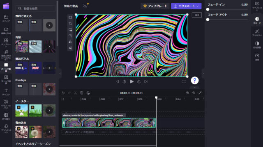Click the stock video search field
The height and width of the screenshot is (147, 263).
tap(35, 8)
